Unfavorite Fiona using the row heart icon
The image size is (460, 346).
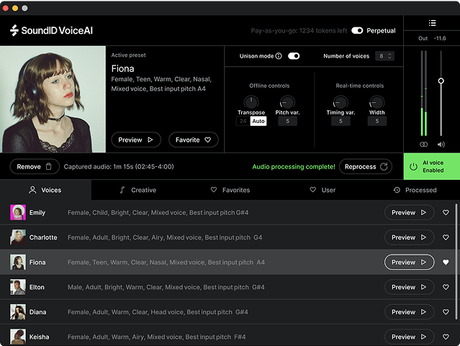(x=446, y=263)
